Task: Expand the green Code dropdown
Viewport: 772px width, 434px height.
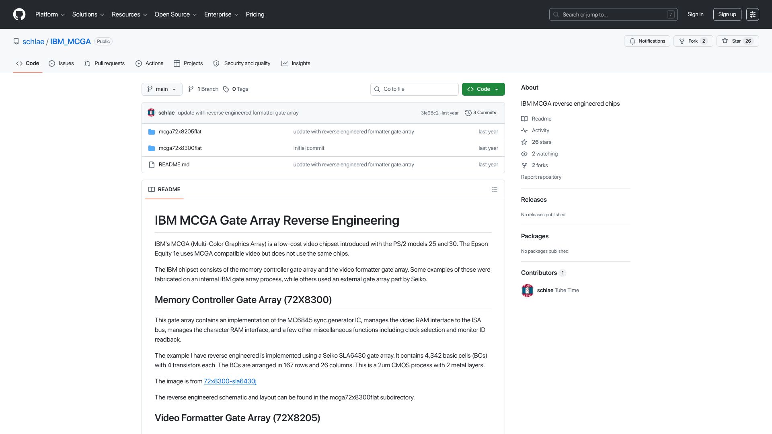Action: pyautogui.click(x=483, y=89)
